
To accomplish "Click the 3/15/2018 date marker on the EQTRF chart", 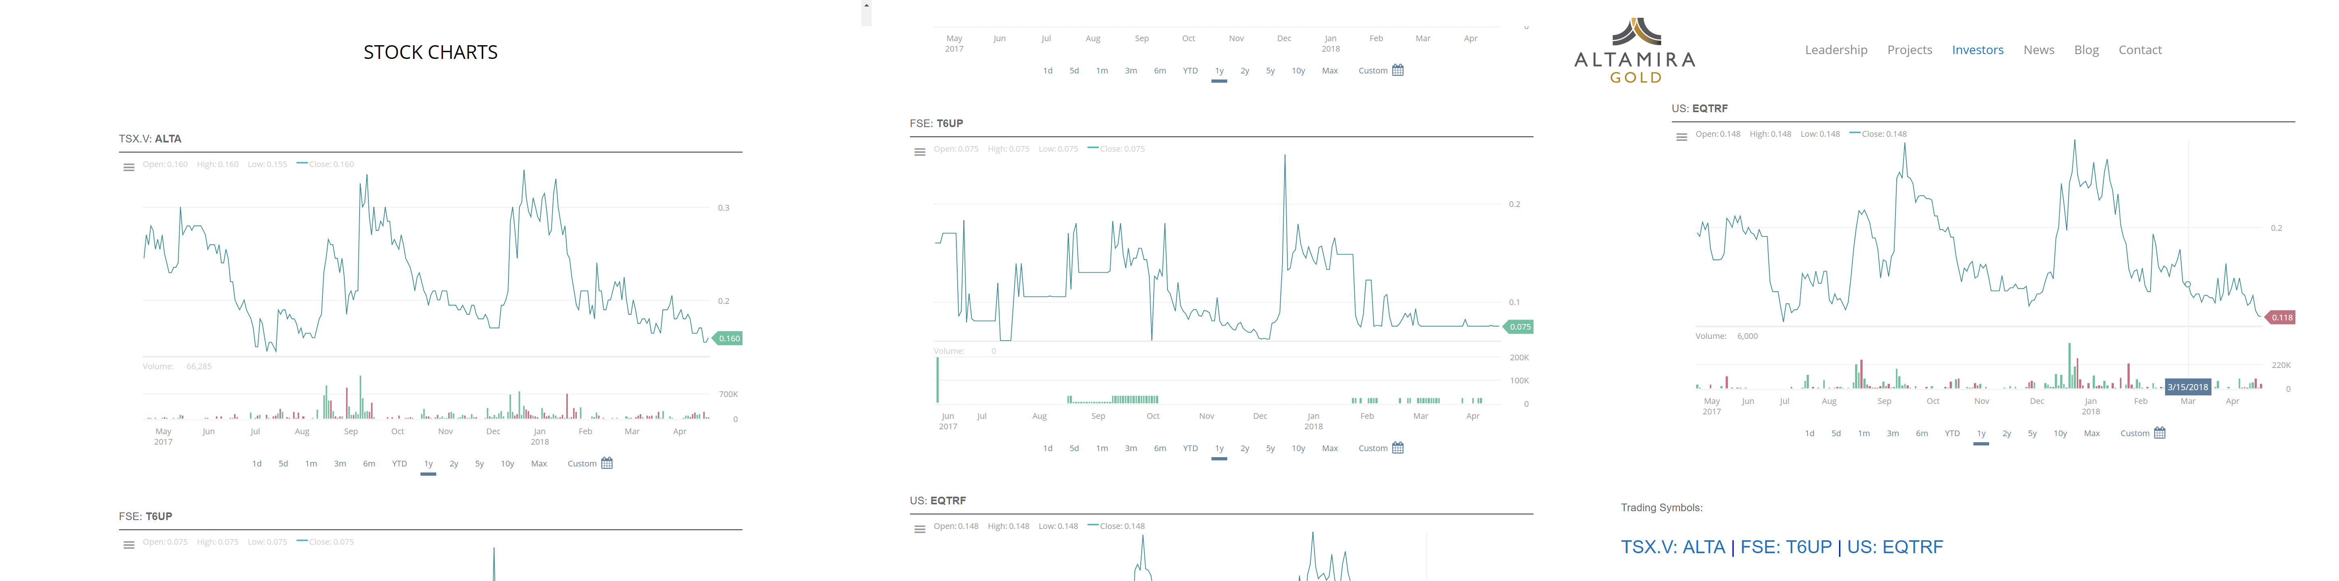I will [x=2187, y=386].
